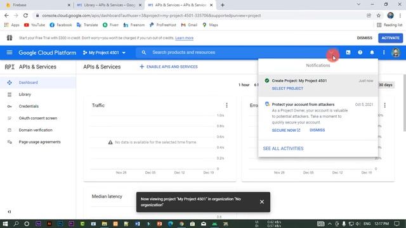Open the YouTube bookmark
The height and width of the screenshot is (228, 406).
[x=34, y=25]
